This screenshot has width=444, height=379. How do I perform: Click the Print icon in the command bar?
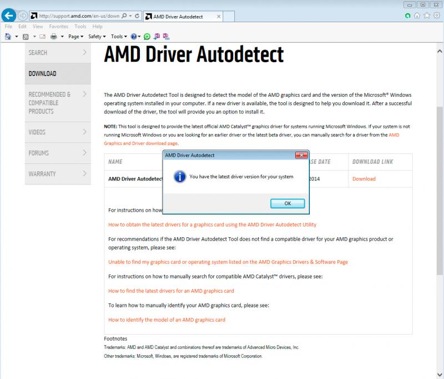coord(53,37)
